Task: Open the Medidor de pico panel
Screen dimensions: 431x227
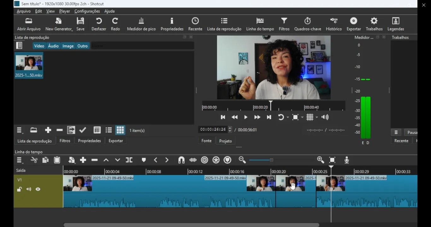Action: (x=141, y=24)
